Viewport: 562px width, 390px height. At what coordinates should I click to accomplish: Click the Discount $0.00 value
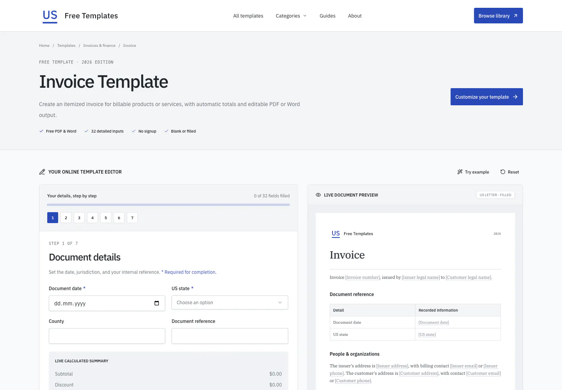(x=276, y=385)
